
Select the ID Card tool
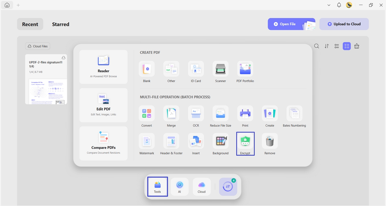(196, 69)
